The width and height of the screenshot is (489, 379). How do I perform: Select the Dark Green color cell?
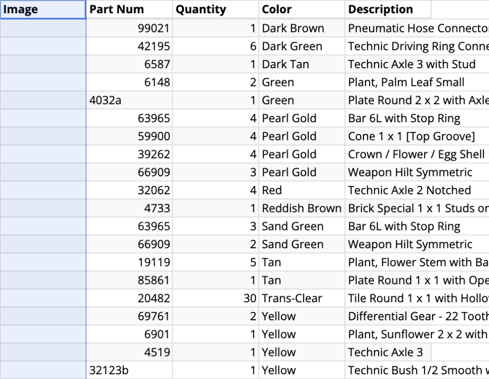pyautogui.click(x=301, y=47)
